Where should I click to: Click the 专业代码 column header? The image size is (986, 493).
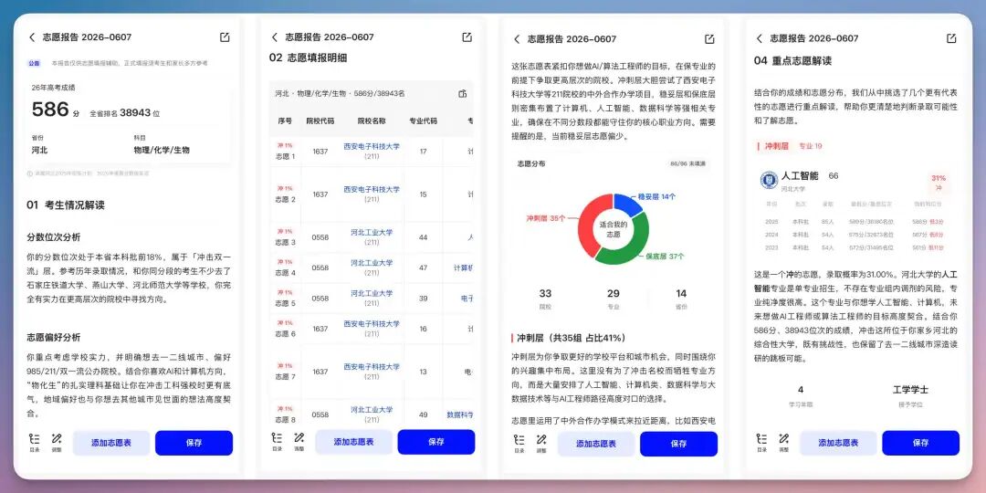click(424, 121)
